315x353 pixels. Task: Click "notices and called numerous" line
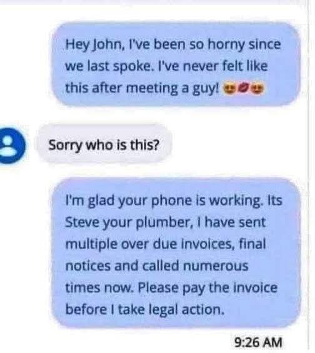[x=157, y=266]
